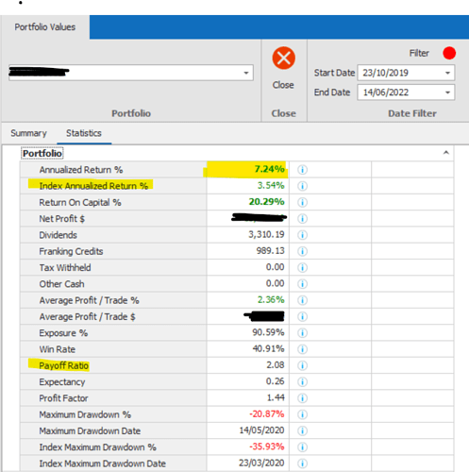Open the End Date dropdown arrow

point(447,93)
